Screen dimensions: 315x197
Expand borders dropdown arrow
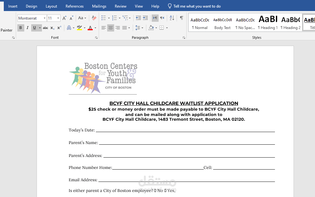(x=167, y=28)
